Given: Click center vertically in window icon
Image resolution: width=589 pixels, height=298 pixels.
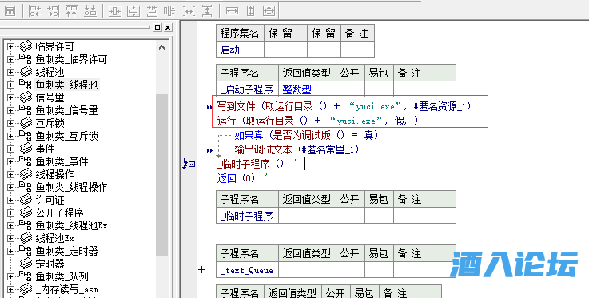Looking at the screenshot, I should tap(133, 10).
